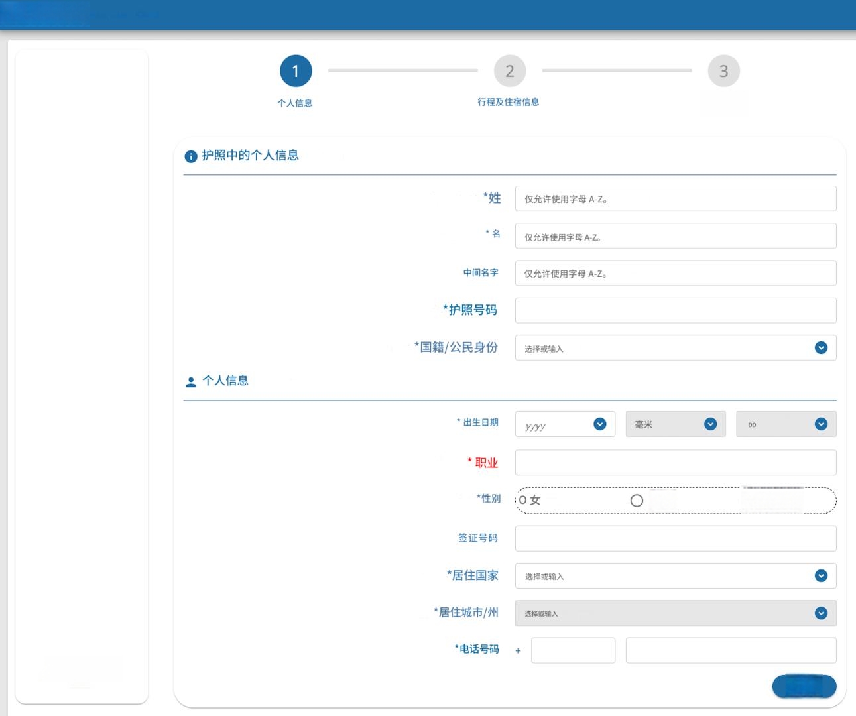This screenshot has width=856, height=716.
Task: Select the 女 gender radio button
Action: (523, 501)
